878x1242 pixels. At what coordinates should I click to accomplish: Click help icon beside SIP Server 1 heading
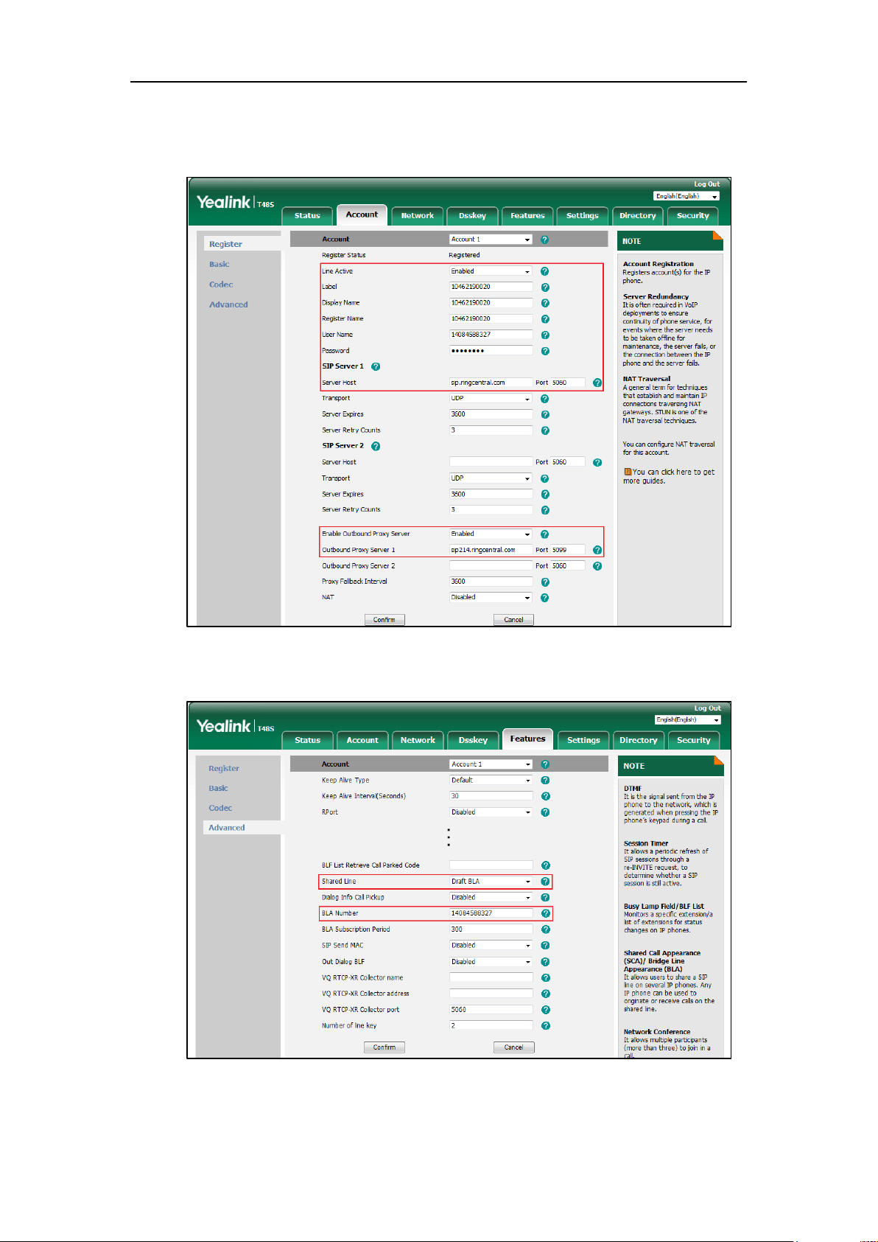(376, 366)
